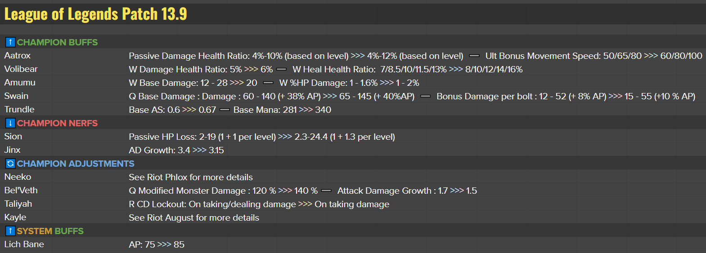
Task: Click the refresh icon beside Champion Adjustments
Action: [x=10, y=164]
